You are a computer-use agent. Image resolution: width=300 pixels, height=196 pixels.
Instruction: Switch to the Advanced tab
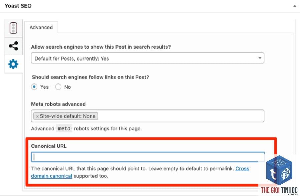pos(41,27)
